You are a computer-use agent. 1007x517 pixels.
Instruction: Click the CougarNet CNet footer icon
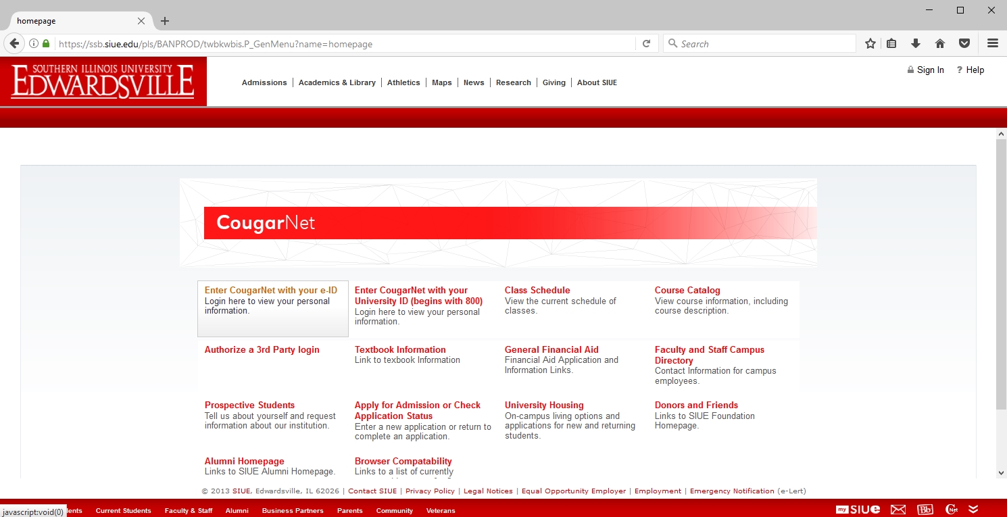[952, 510]
